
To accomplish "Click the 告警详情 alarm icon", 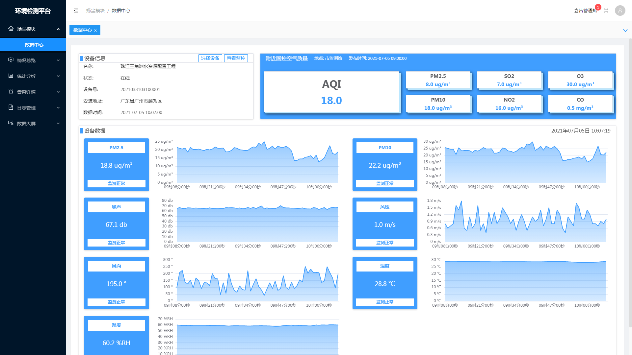I will [11, 92].
